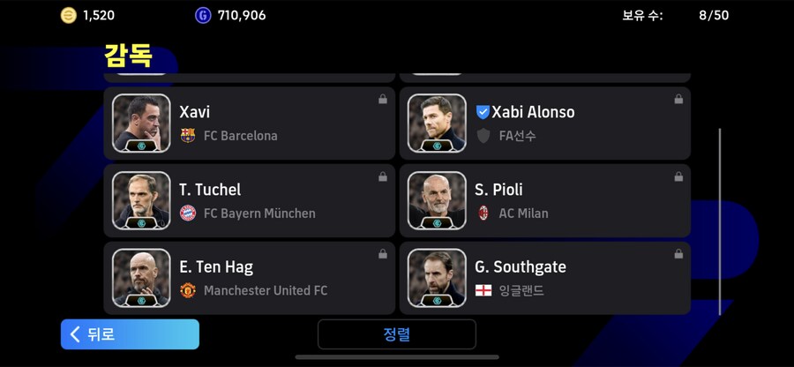Open Xabi Alonso's portrait thumbnail
Image resolution: width=794 pixels, height=367 pixels.
[437, 123]
